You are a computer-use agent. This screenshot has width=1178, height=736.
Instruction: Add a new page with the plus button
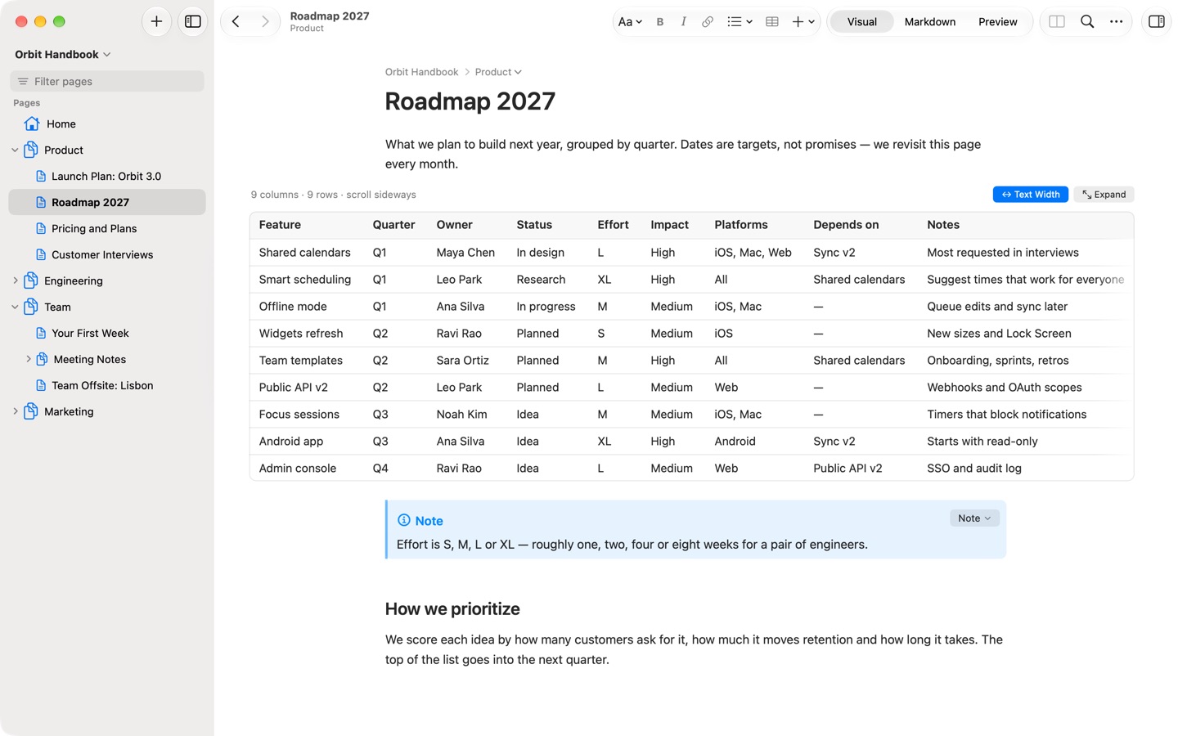(x=156, y=21)
